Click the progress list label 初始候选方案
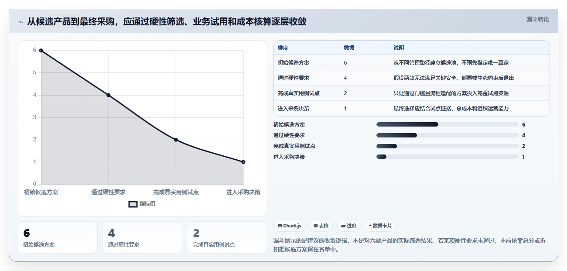The width and height of the screenshot is (567, 271). pyautogui.click(x=289, y=125)
